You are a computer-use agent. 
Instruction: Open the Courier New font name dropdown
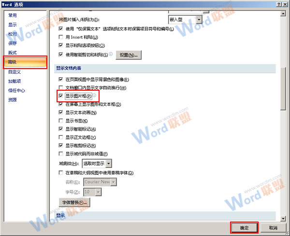113,181
